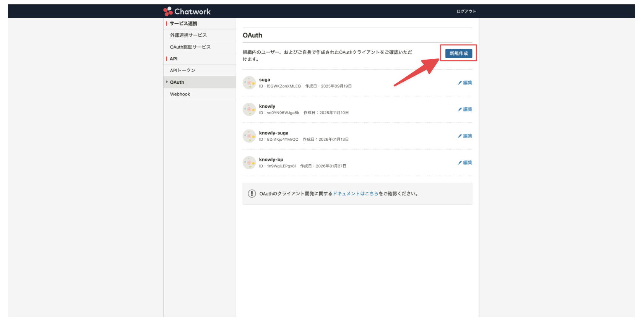This screenshot has width=643, height=321.
Task: Go to APIトークン page
Action: coord(183,70)
